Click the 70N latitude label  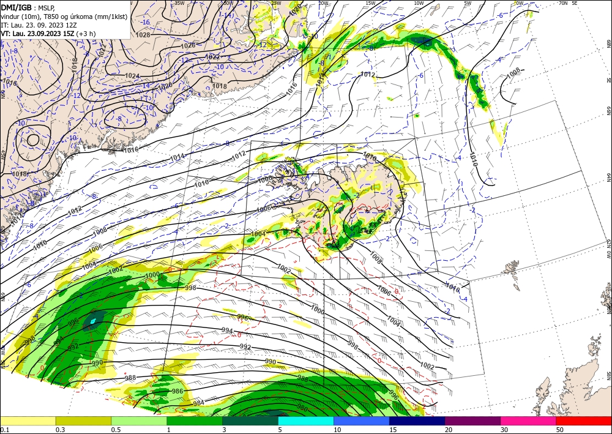563,3
